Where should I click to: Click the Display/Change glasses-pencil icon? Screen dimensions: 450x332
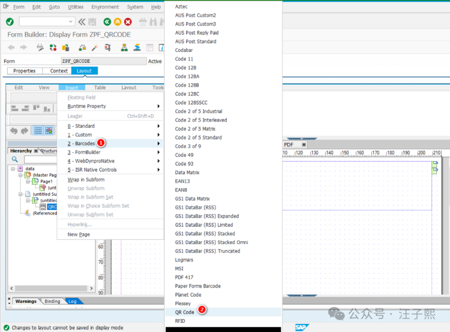coord(40,47)
